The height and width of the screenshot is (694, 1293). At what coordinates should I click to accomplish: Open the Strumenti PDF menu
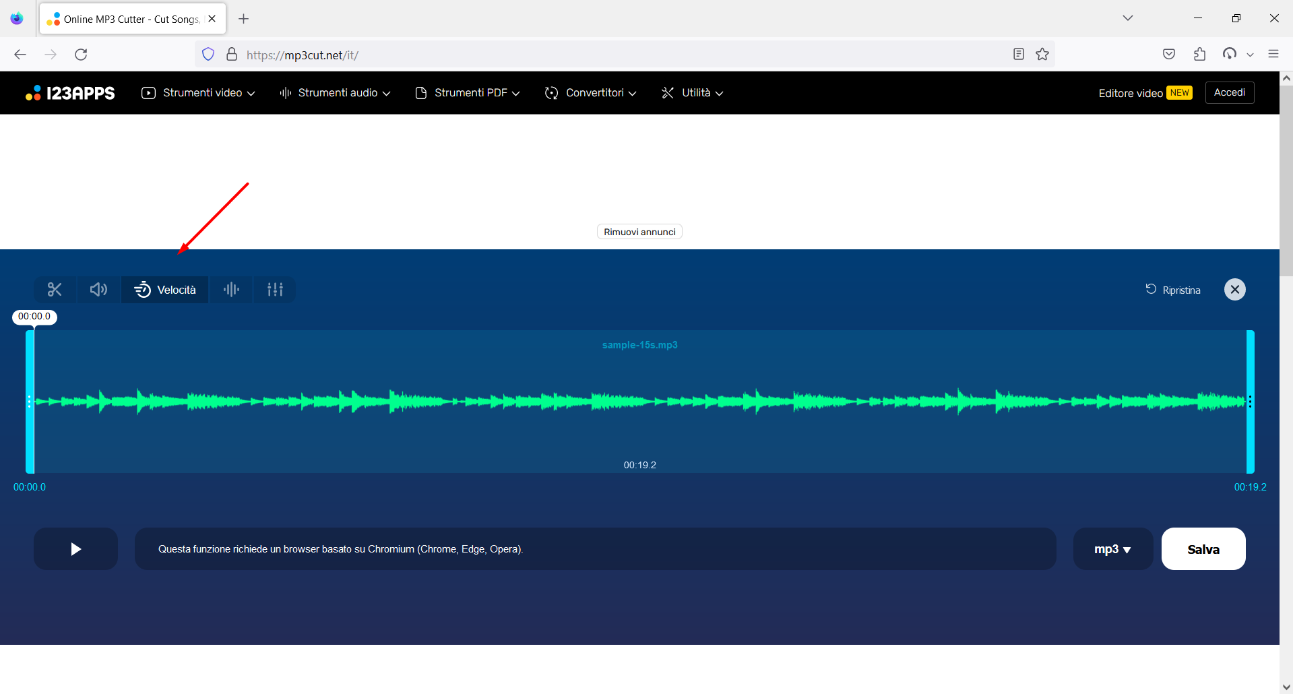pos(466,92)
